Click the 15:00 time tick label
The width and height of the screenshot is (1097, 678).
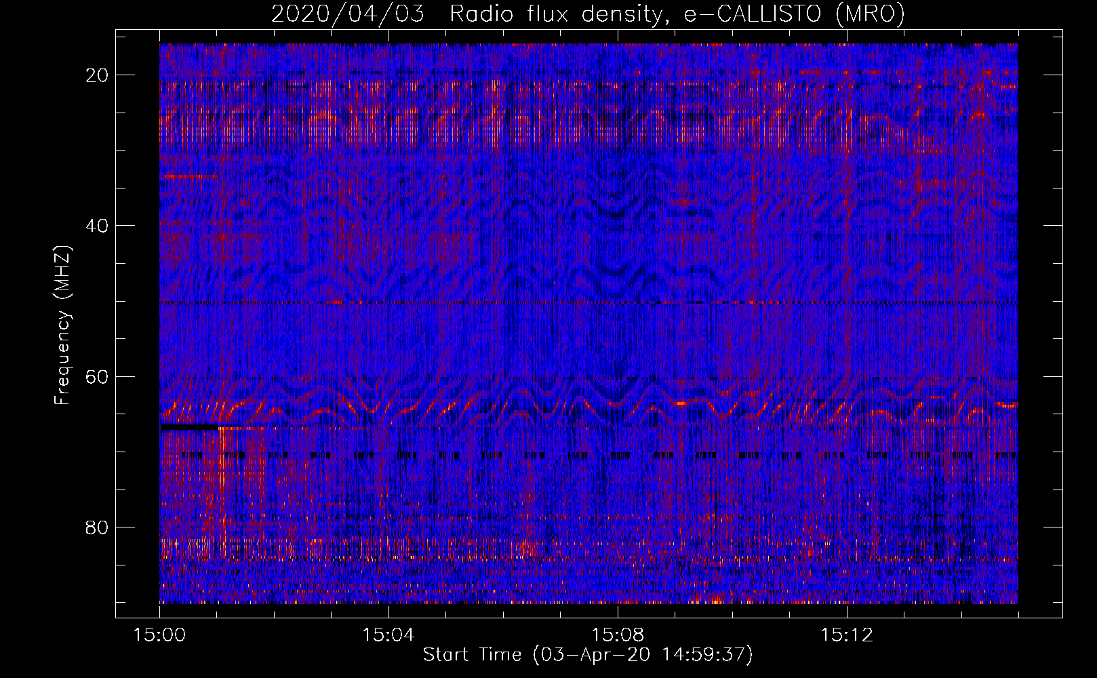point(159,635)
